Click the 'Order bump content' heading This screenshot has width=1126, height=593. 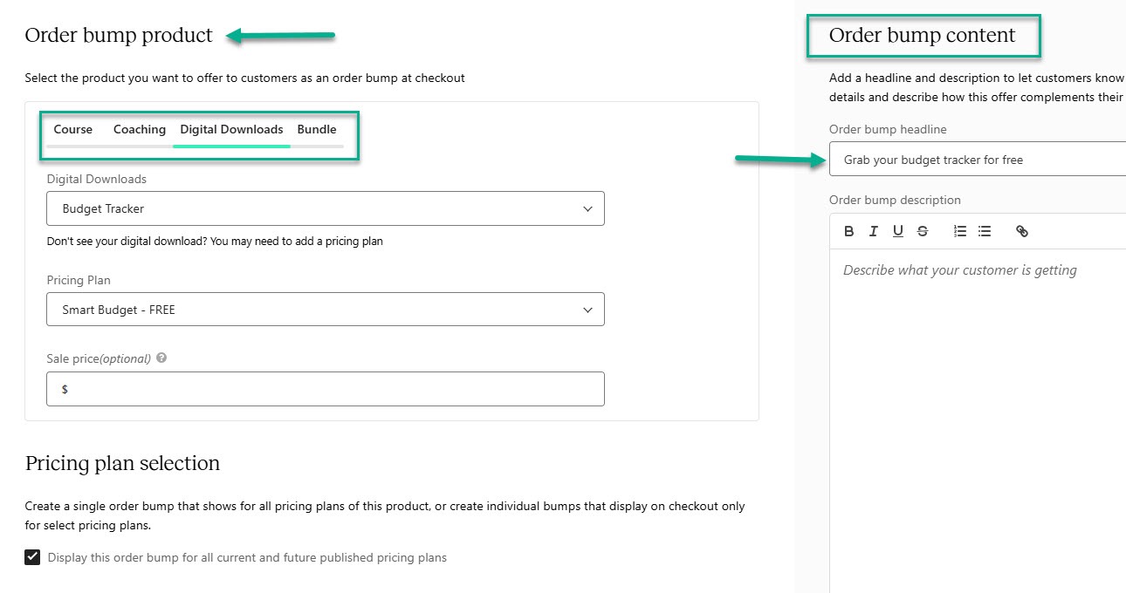(923, 35)
